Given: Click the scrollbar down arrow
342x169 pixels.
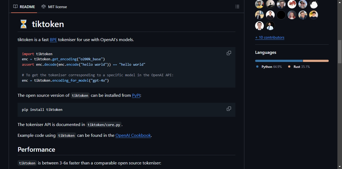Looking at the screenshot, I should (x=340, y=166).
